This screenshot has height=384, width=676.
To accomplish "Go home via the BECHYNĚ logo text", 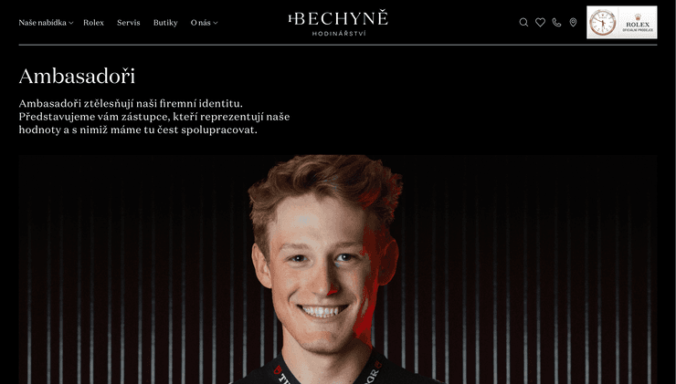I will click(x=343, y=18).
